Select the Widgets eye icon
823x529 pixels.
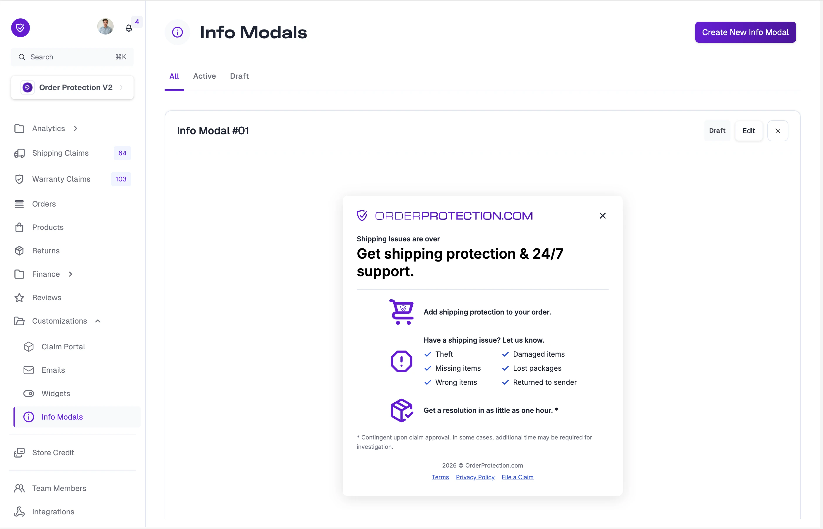[x=29, y=393]
